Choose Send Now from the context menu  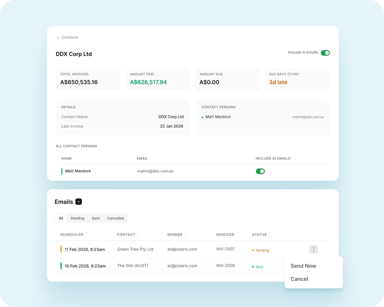pos(303,266)
